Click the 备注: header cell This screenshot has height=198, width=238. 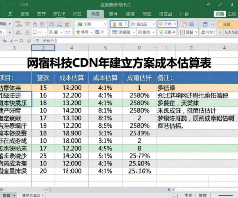tap(197, 78)
